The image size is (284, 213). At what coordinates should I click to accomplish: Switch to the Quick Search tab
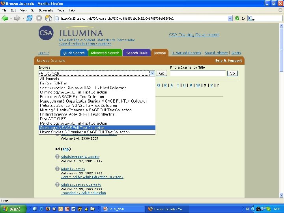(74, 53)
